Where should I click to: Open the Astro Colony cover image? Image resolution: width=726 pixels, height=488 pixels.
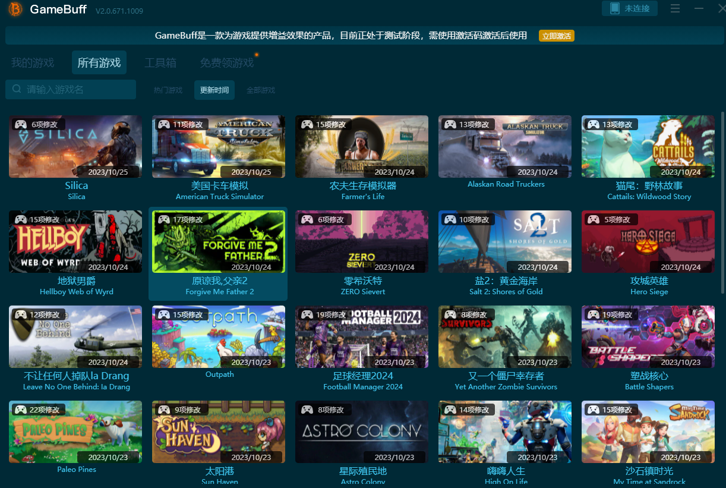(x=362, y=432)
